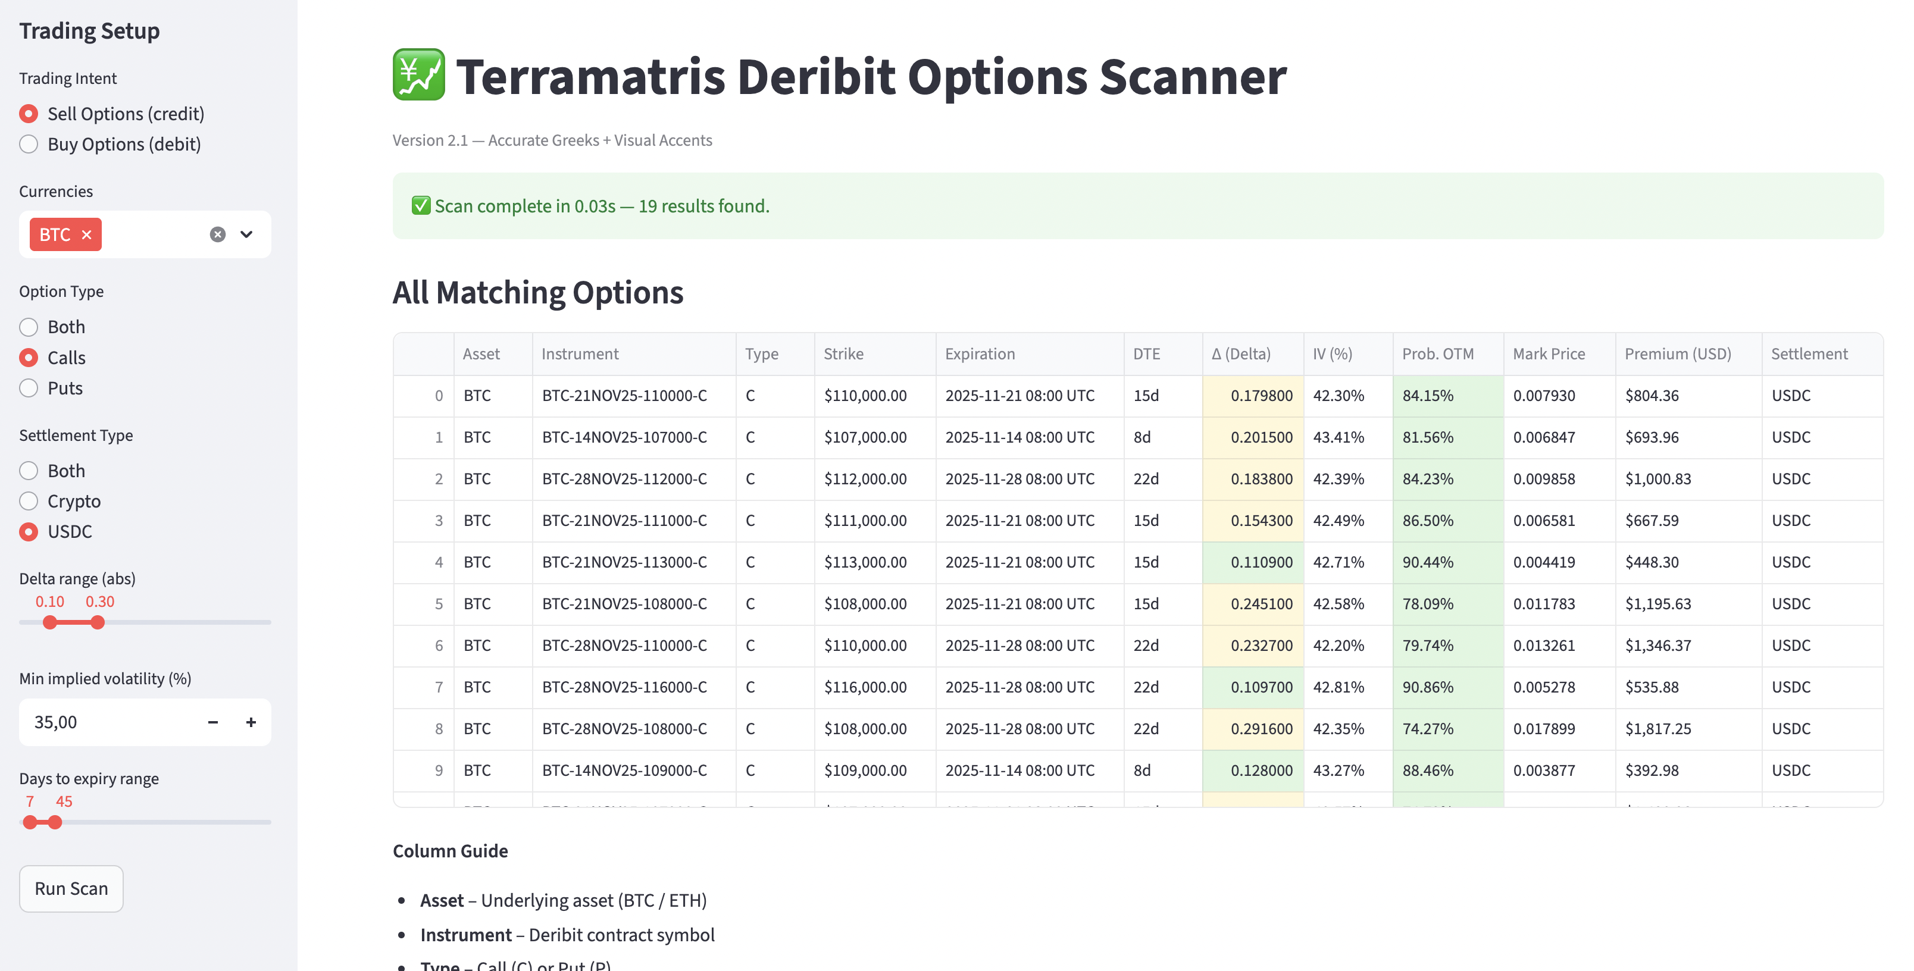
Task: Remove the BTC currency tag
Action: click(86, 235)
